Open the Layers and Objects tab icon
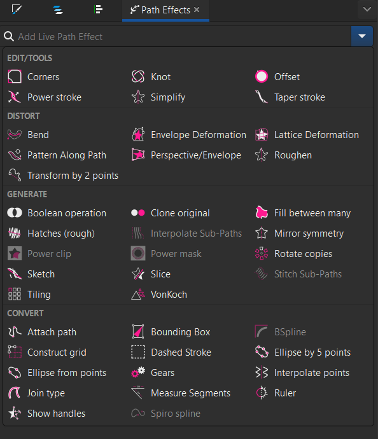The height and width of the screenshot is (439, 378). pos(58,10)
